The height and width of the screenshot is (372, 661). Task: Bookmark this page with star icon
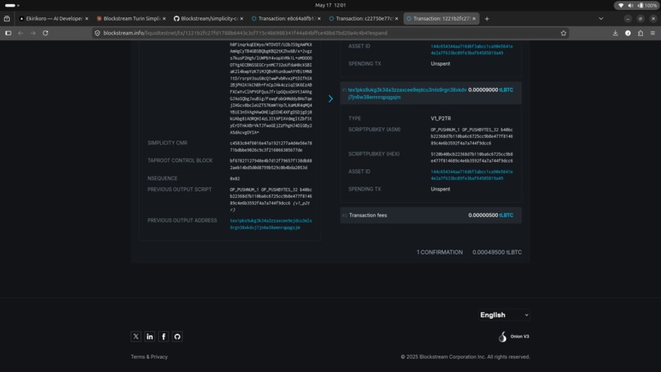pyautogui.click(x=563, y=33)
